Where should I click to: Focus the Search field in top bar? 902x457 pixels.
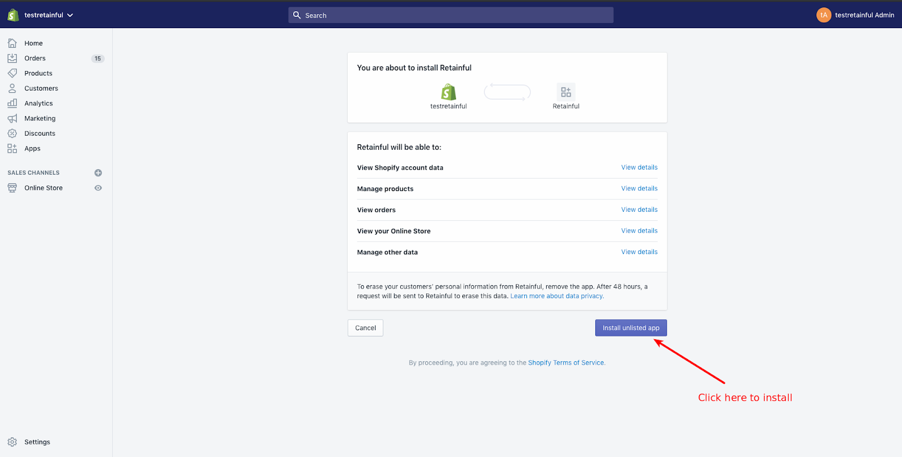[x=451, y=15]
